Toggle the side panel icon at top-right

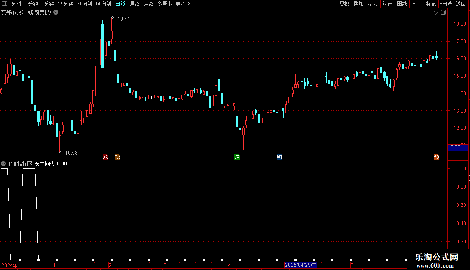(x=443, y=12)
